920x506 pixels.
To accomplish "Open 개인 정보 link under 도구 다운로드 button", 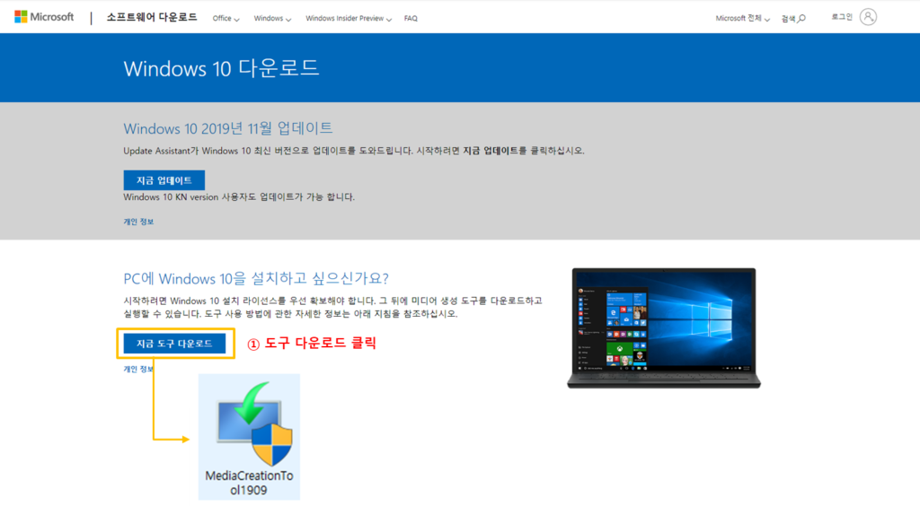I will coord(138,369).
